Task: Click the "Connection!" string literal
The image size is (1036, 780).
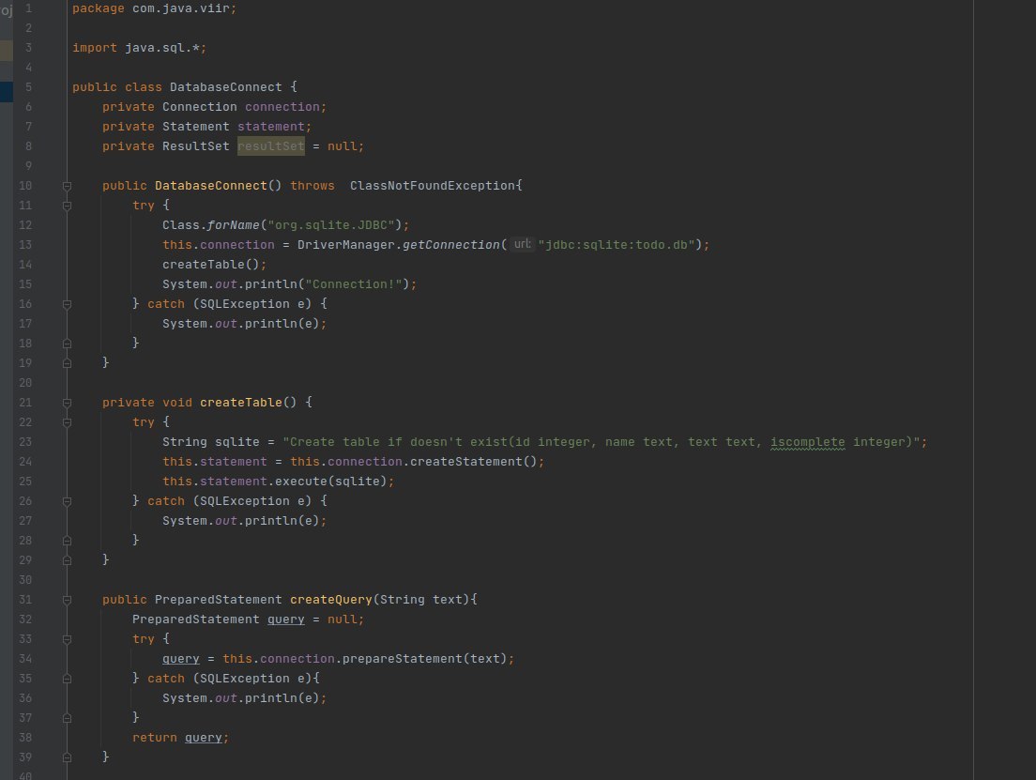Action: (354, 284)
